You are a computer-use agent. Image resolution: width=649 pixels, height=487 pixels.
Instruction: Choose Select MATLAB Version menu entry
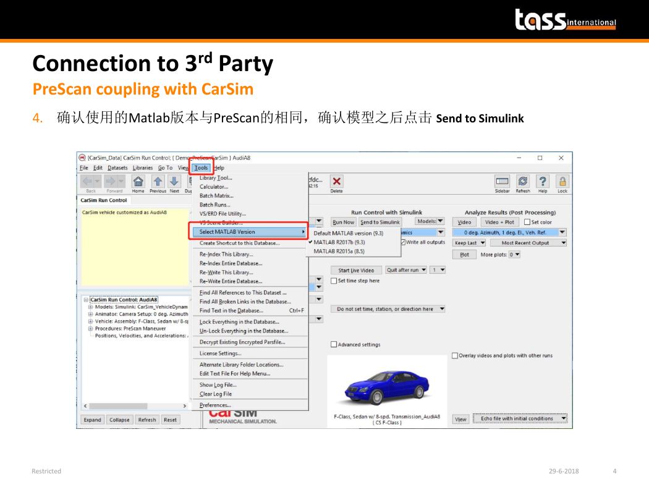tap(248, 232)
